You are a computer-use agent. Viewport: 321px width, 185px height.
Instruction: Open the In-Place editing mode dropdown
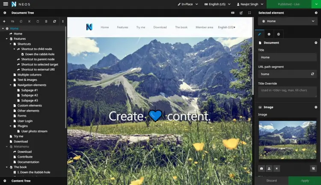point(188,4)
